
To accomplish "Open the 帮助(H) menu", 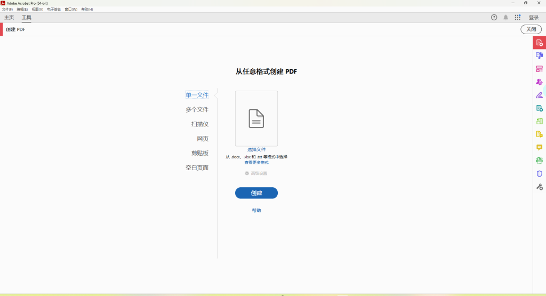I will click(x=87, y=10).
